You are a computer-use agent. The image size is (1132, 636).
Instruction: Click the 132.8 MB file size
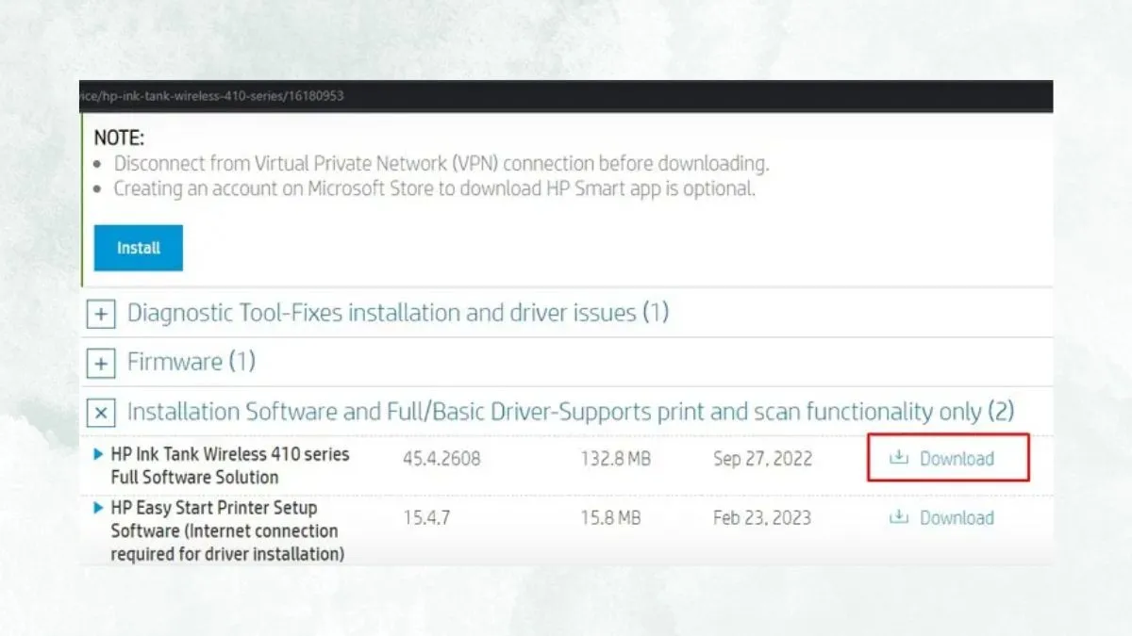point(615,459)
